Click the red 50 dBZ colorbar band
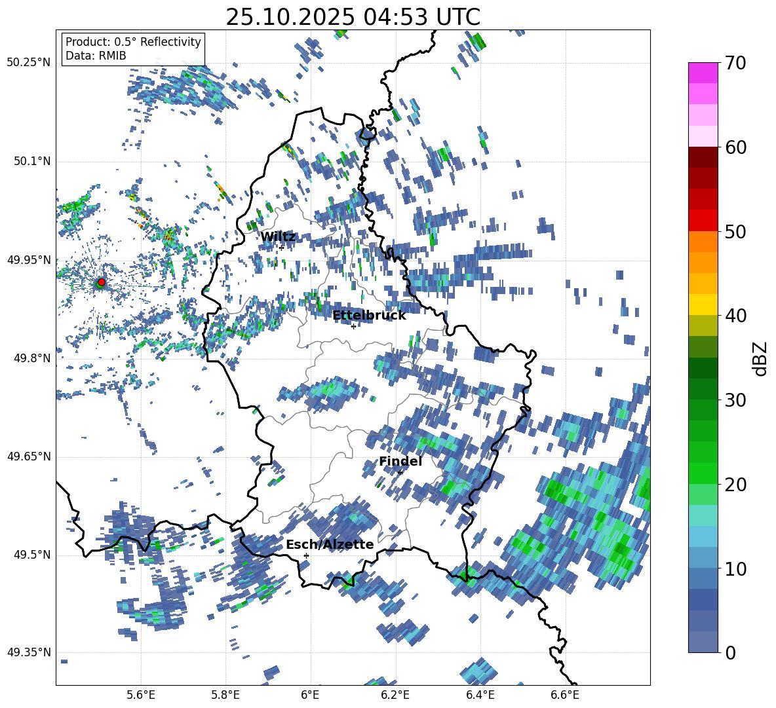This screenshot has width=776, height=708. tap(703, 221)
